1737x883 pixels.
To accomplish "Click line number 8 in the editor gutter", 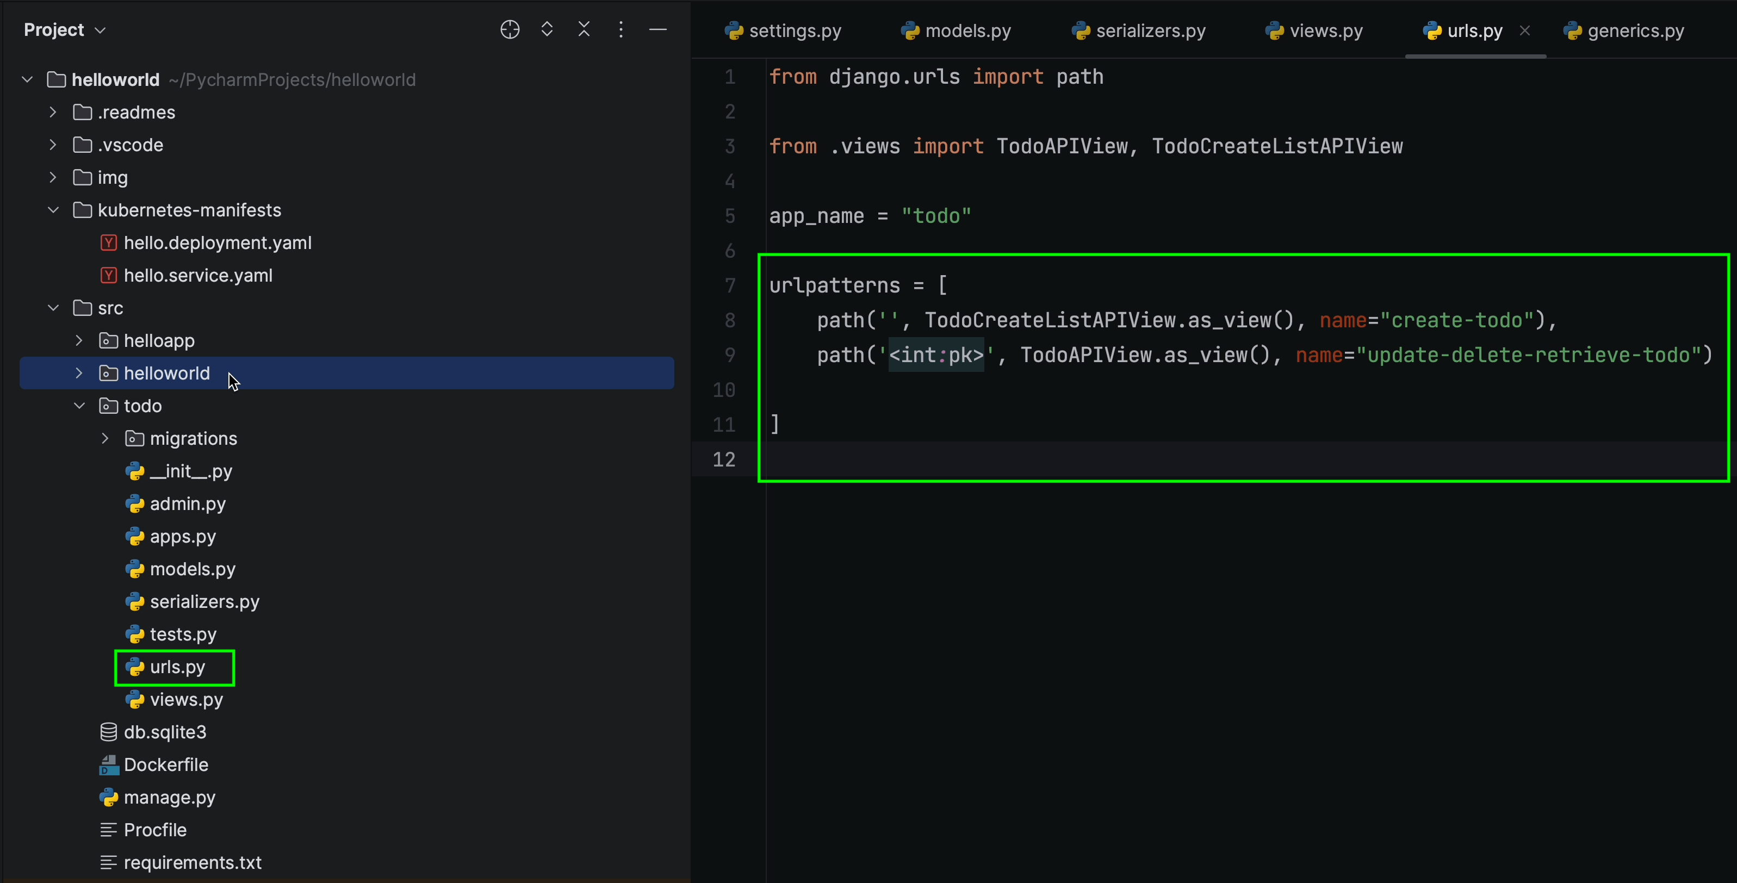I will point(730,320).
